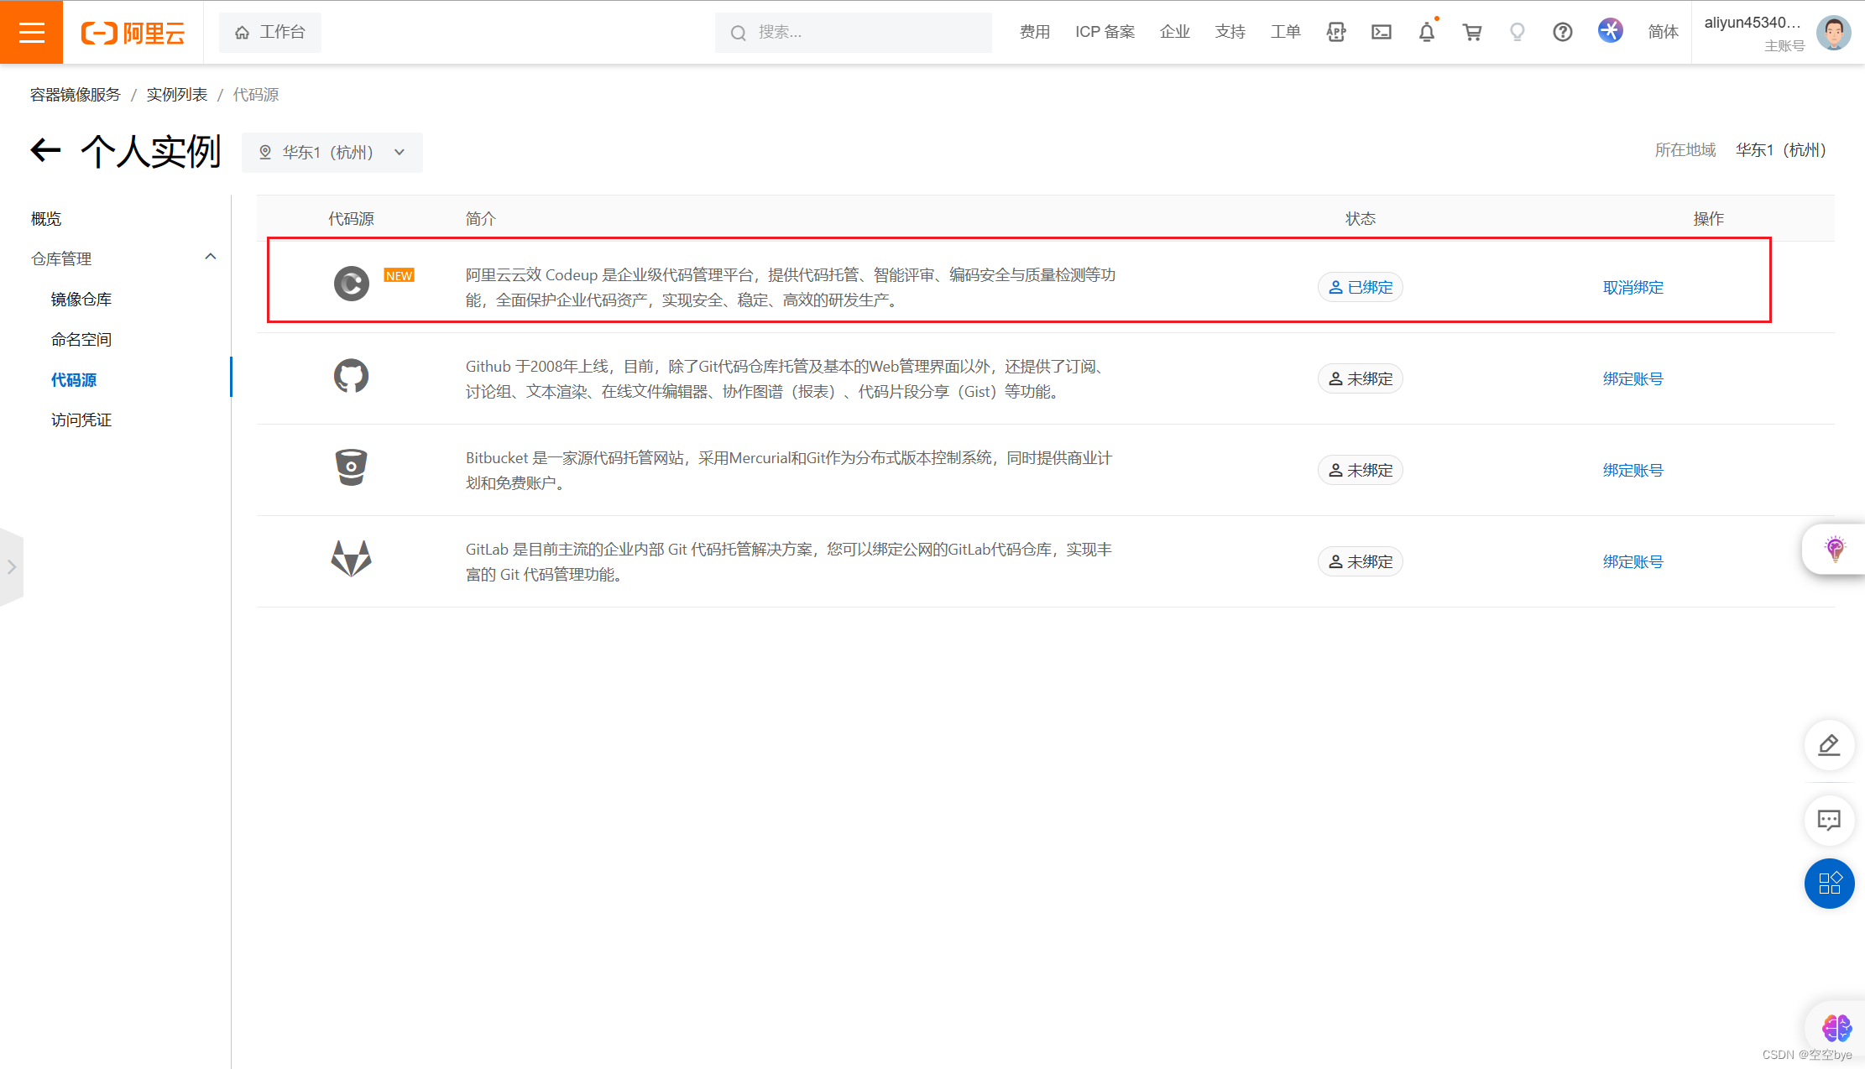This screenshot has width=1865, height=1069.
Task: Click the GitLab description text
Action: point(789,562)
